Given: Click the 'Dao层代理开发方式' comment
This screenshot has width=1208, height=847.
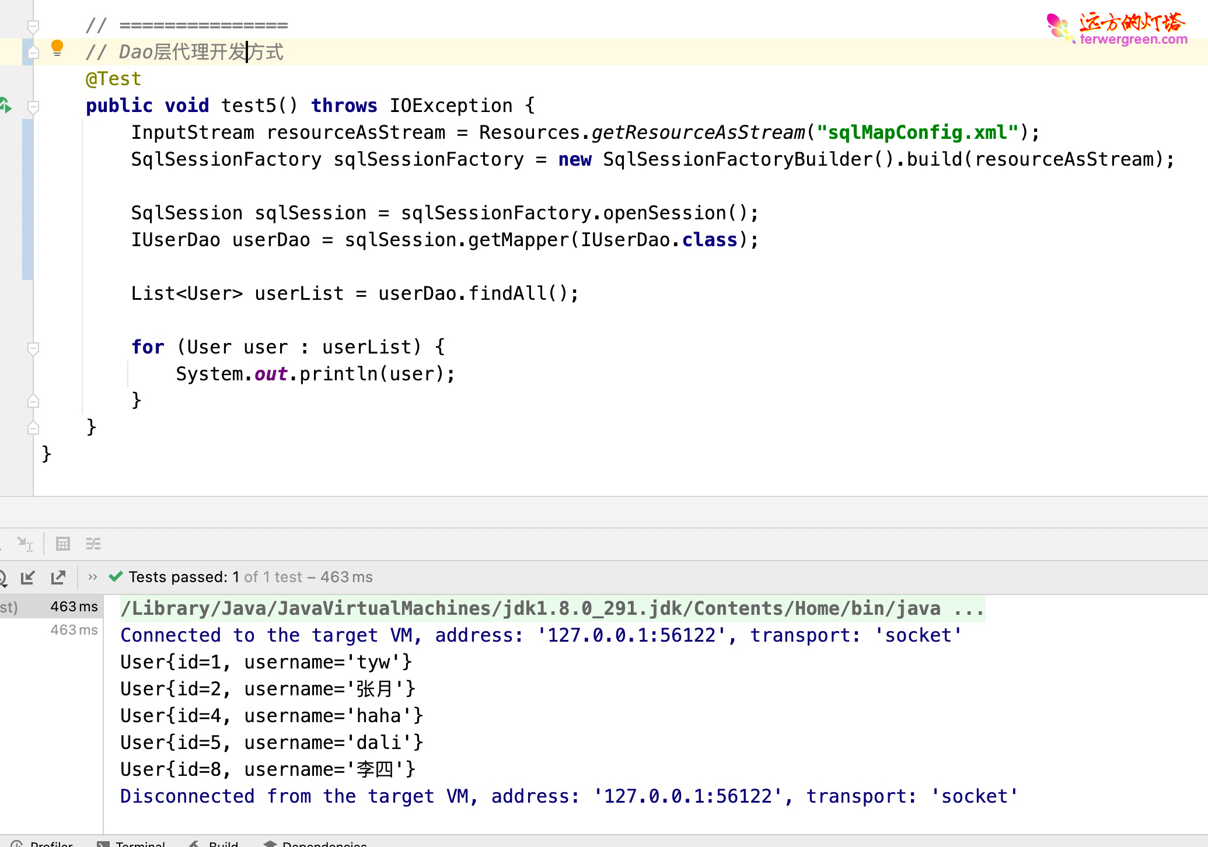Looking at the screenshot, I should coord(201,52).
